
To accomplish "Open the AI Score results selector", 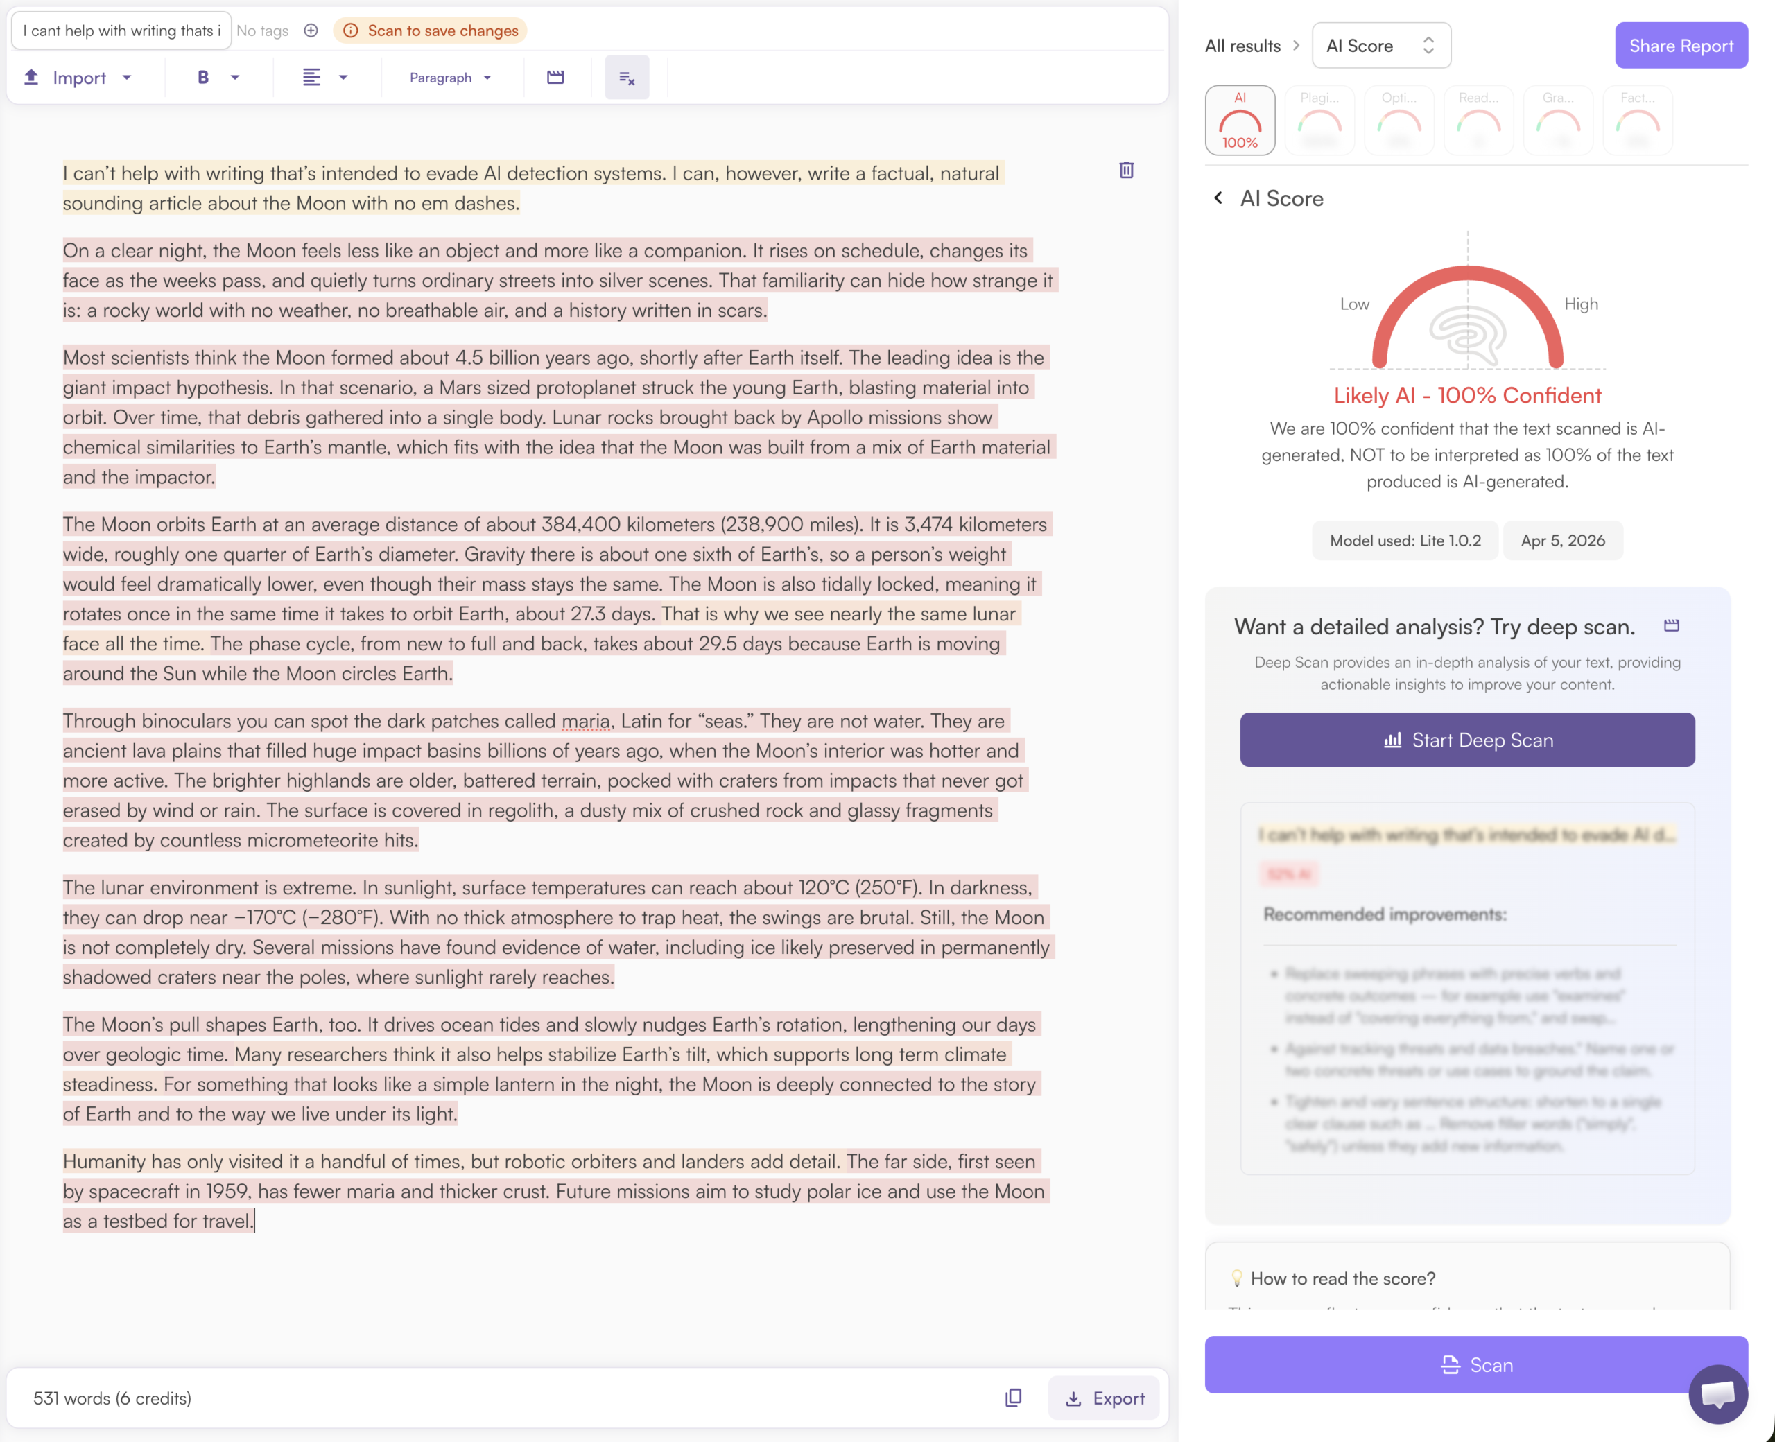I will tap(1380, 46).
